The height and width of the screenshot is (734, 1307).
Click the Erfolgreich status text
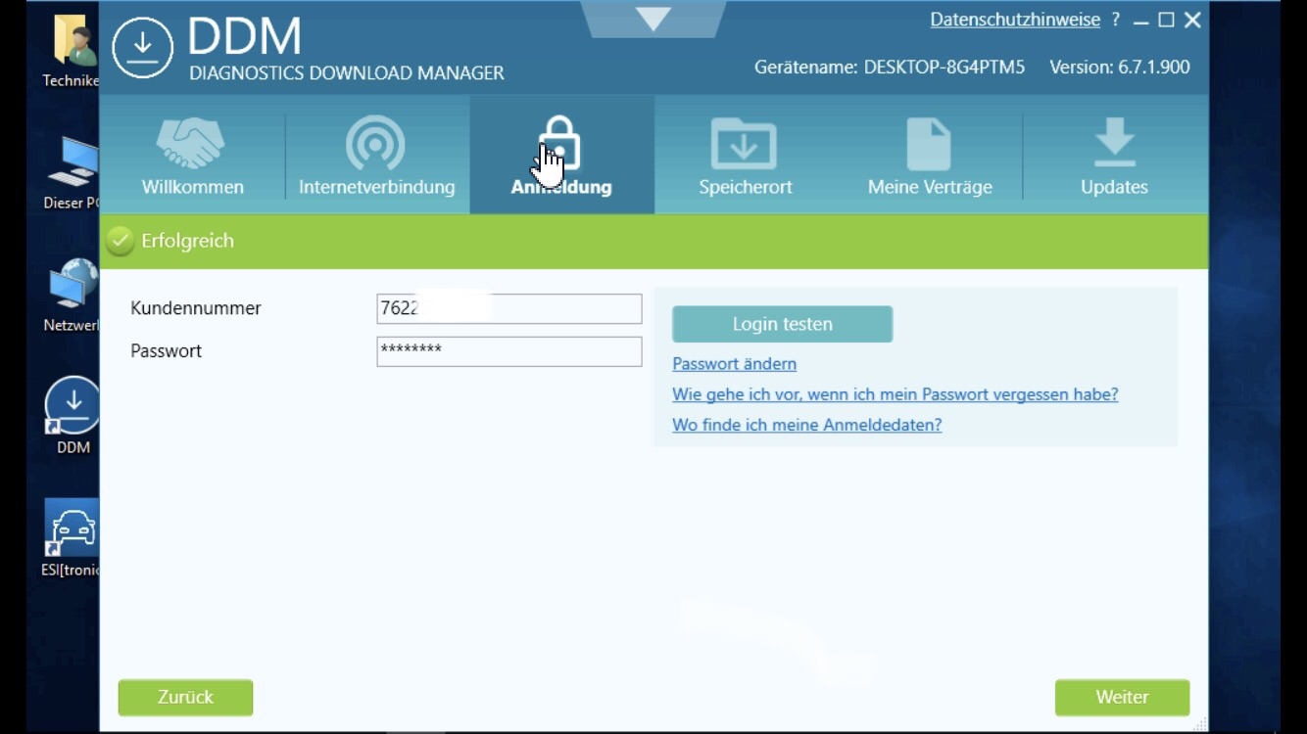coord(187,241)
